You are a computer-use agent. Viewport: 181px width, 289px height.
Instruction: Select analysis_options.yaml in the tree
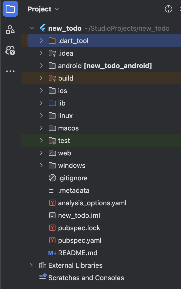click(92, 203)
